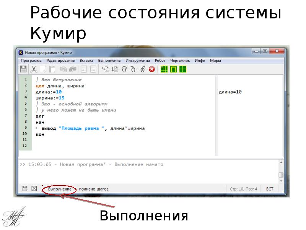
Task: Open the Инструменты menu
Action: click(138, 61)
